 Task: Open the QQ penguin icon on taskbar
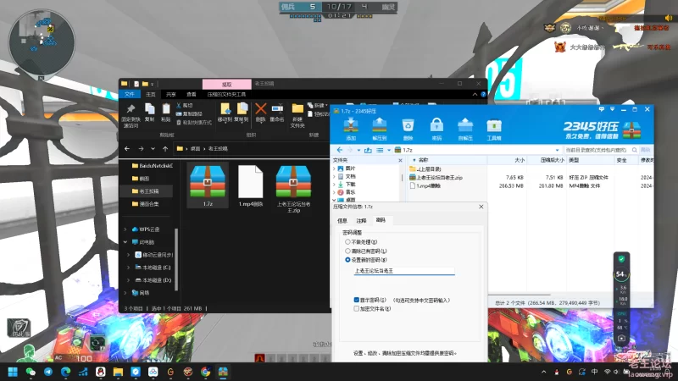click(101, 372)
